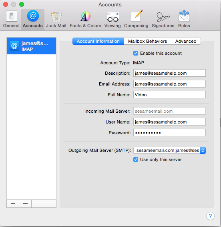Open the Rules preferences pane

click(184, 19)
